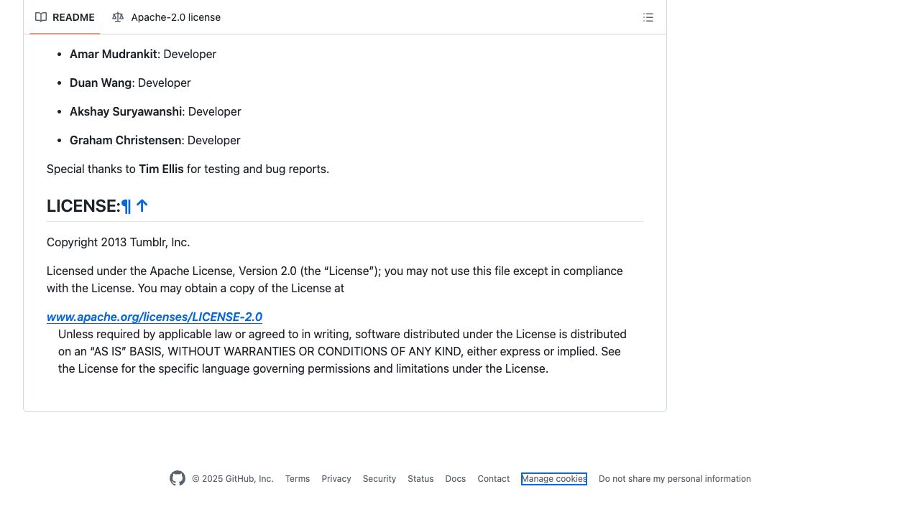Open Manage cookies in the footer
The image size is (920, 517).
tap(554, 479)
